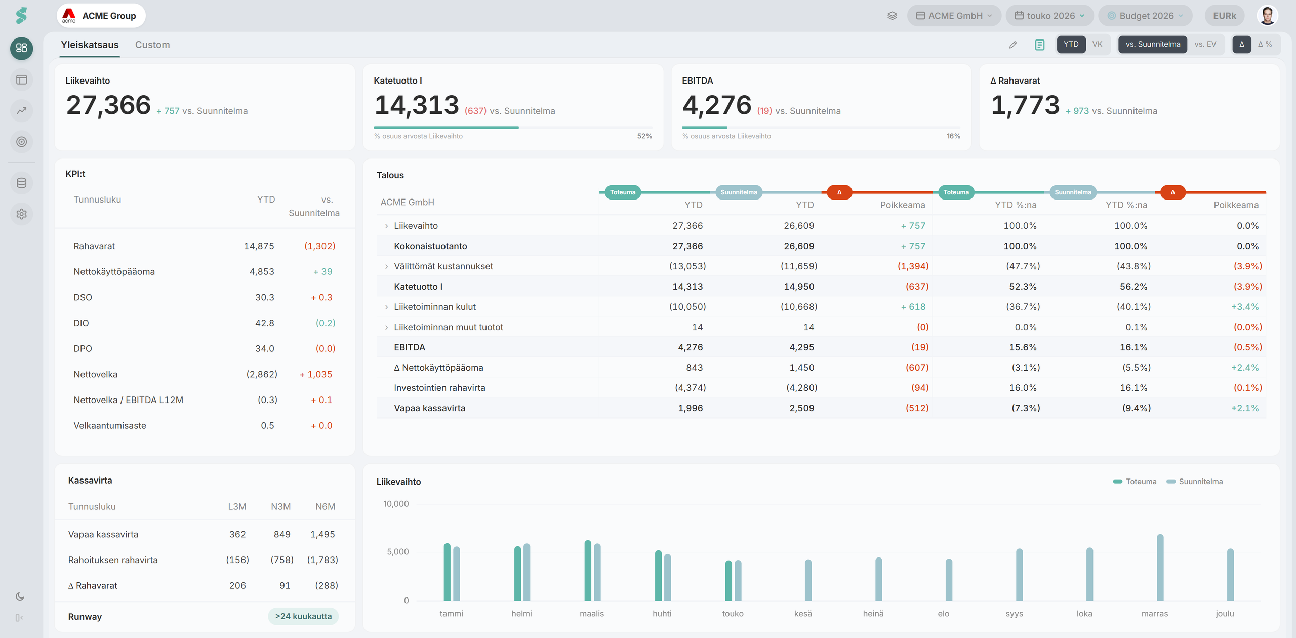The width and height of the screenshot is (1296, 638).
Task: Click the green notes document icon
Action: [1040, 45]
